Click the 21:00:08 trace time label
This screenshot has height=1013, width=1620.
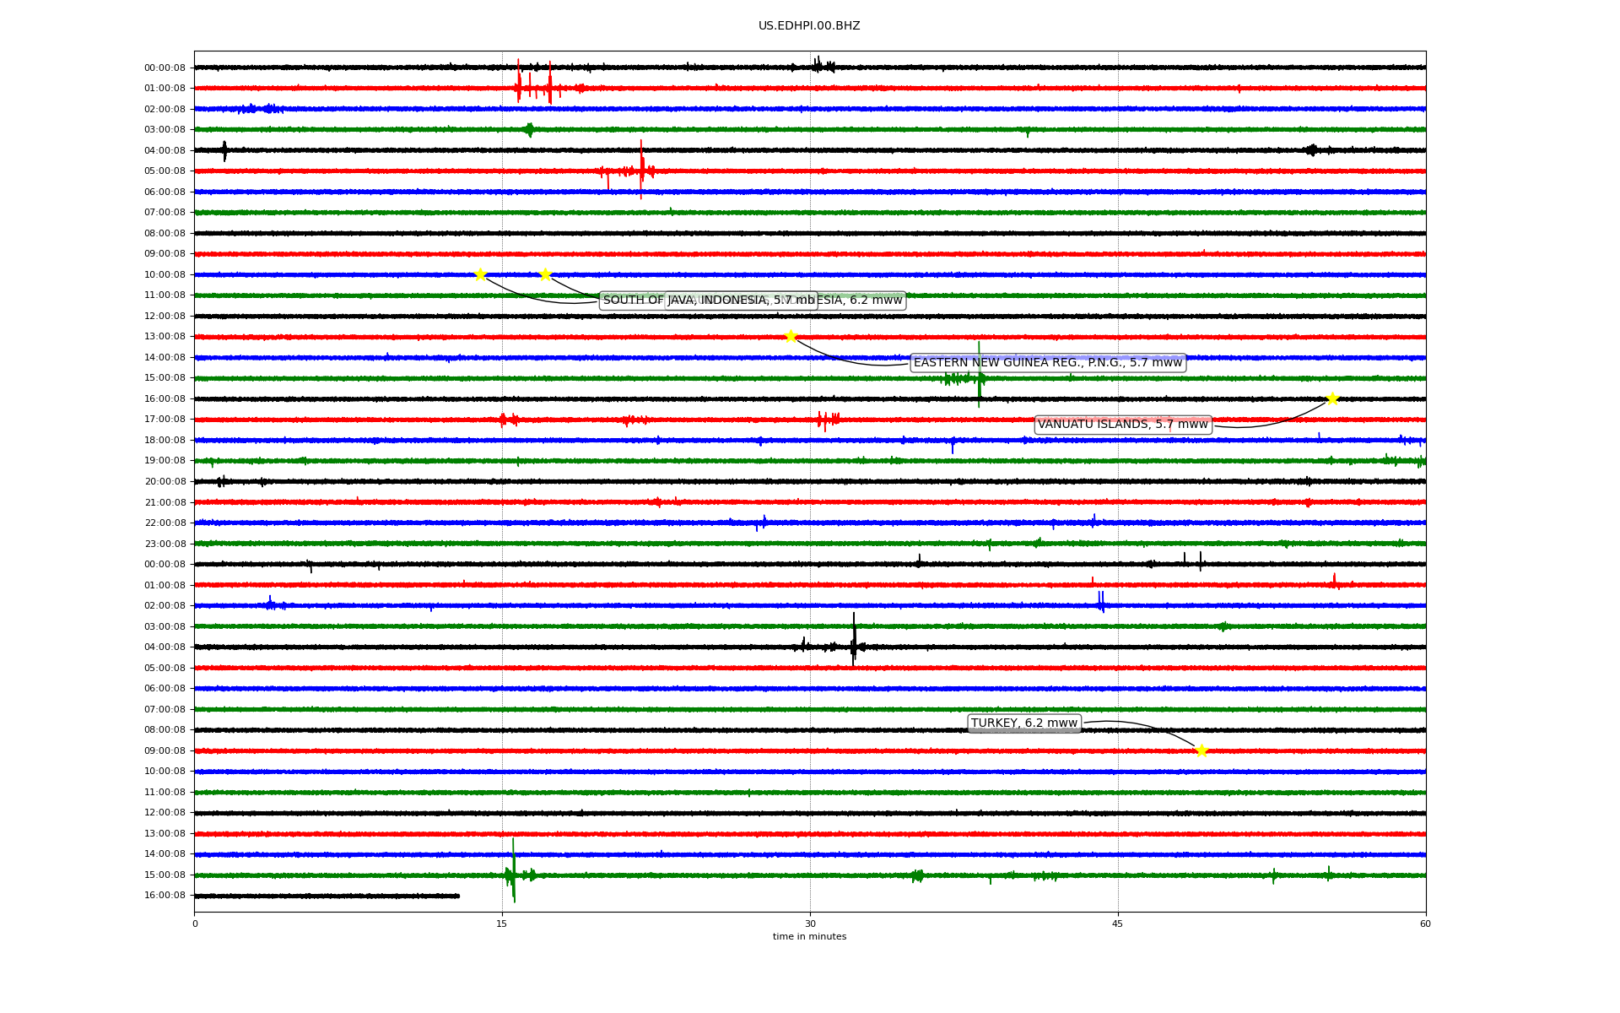[165, 502]
